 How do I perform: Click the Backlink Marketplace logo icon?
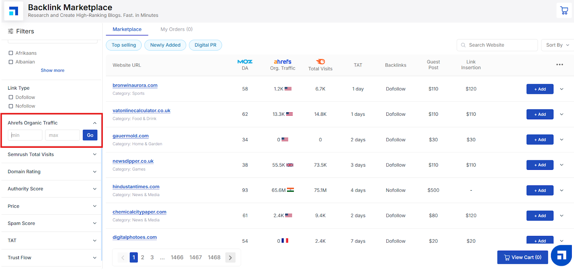tap(14, 11)
